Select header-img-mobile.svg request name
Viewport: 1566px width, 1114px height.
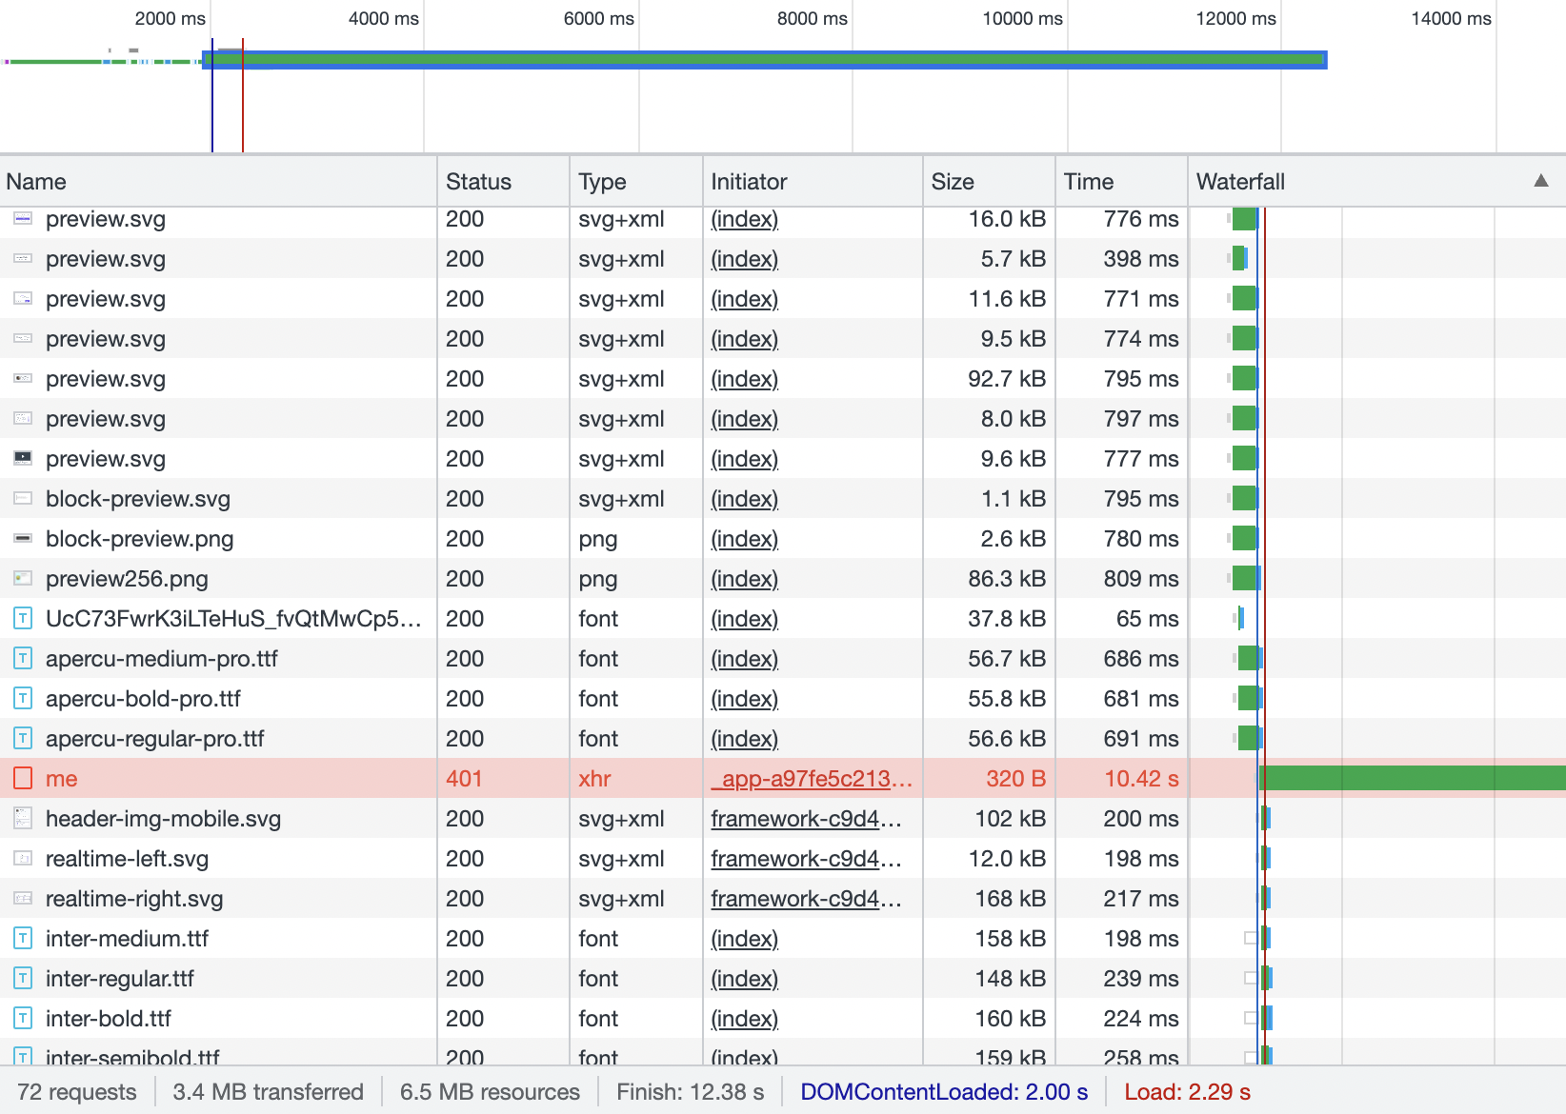163,818
